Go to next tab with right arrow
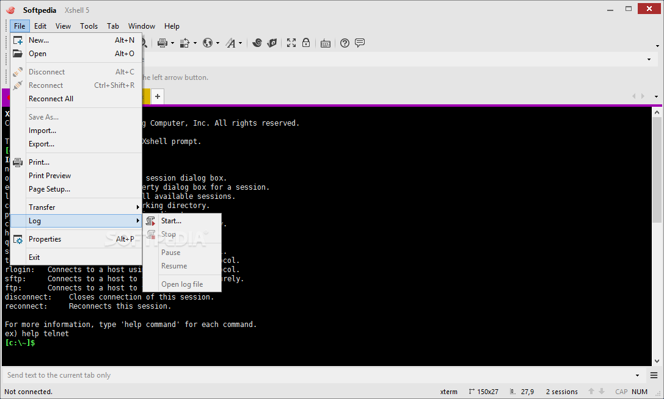664x399 pixels. pyautogui.click(x=643, y=96)
